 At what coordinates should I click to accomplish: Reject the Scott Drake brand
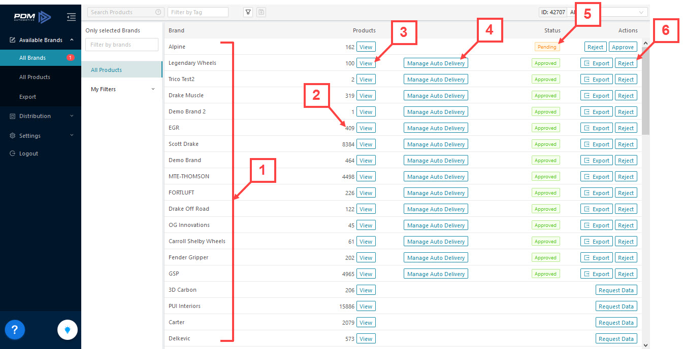[x=626, y=144]
